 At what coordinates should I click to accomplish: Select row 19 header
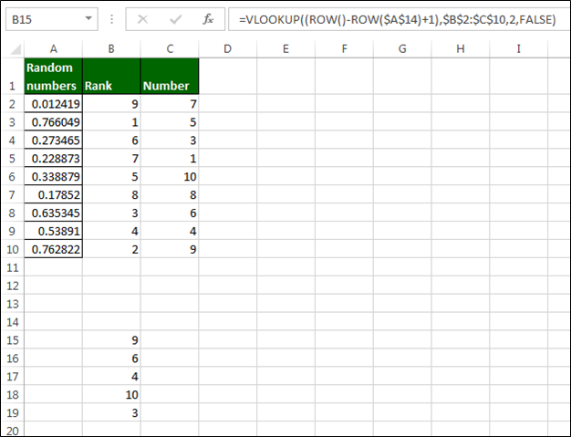click(13, 413)
